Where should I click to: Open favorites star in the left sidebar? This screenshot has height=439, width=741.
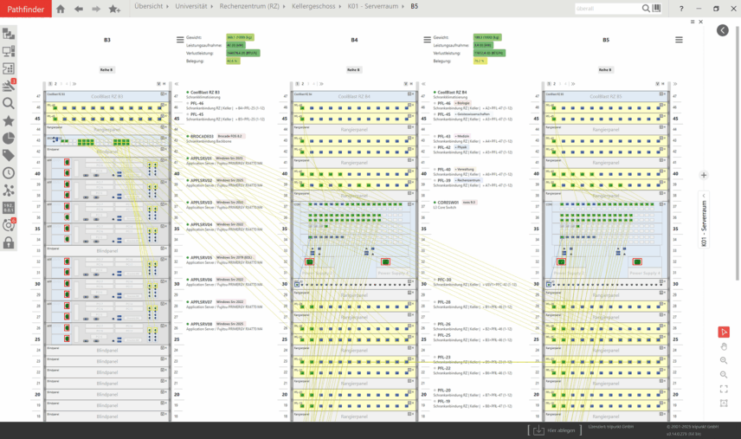9,120
